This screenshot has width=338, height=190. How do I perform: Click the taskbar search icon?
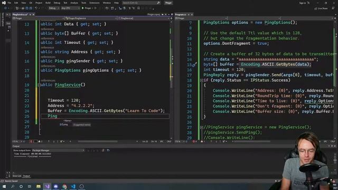point(13,186)
